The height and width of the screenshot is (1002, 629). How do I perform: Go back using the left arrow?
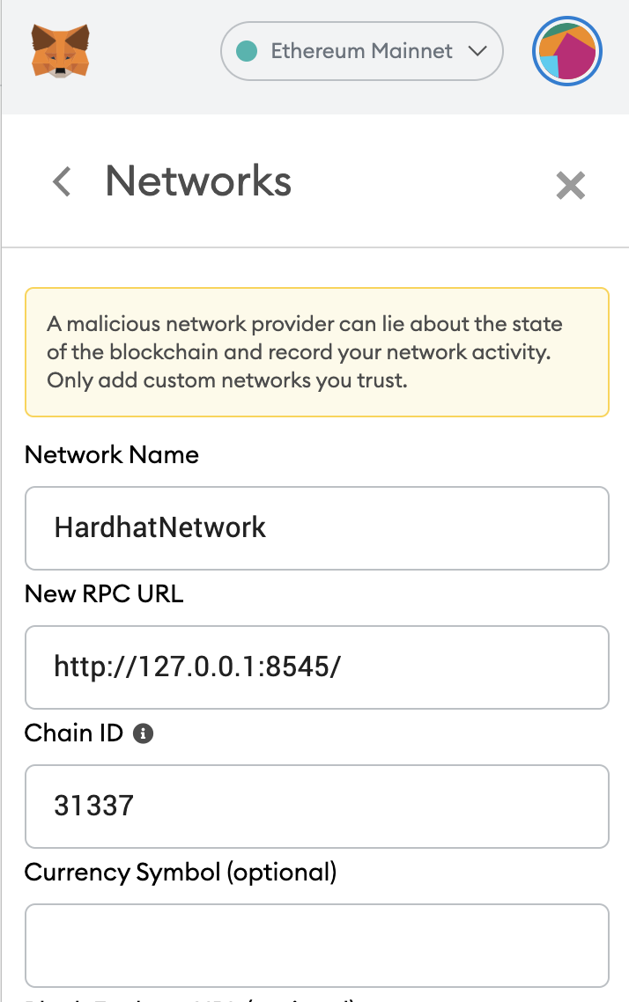click(x=62, y=181)
